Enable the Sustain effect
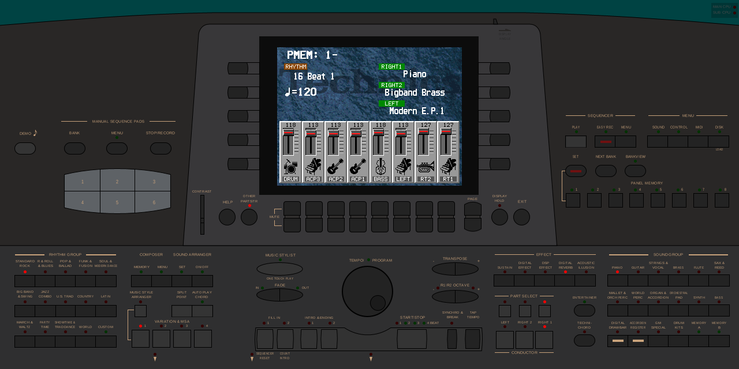 tap(503, 280)
